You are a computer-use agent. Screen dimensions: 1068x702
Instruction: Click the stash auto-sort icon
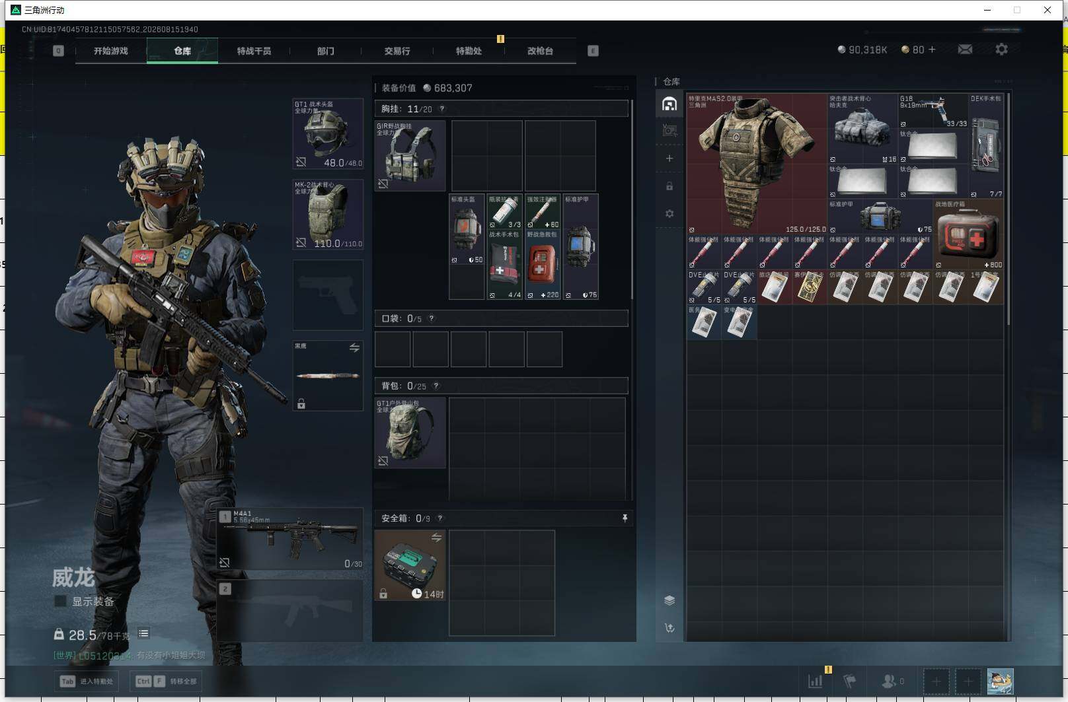pyautogui.click(x=669, y=628)
